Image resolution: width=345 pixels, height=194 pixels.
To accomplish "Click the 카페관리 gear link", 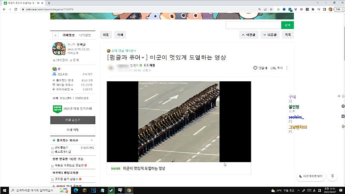I will tap(60, 60).
